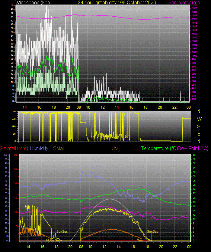Click the '22' hour label under windspeed graph
The width and height of the screenshot is (211, 252).
coord(174,107)
